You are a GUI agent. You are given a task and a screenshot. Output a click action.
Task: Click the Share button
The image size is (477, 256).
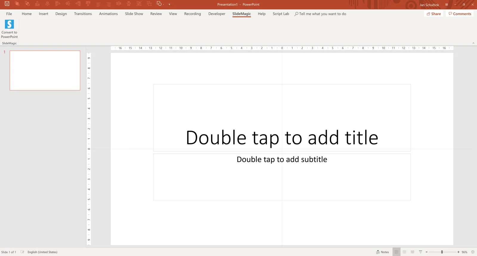point(434,14)
